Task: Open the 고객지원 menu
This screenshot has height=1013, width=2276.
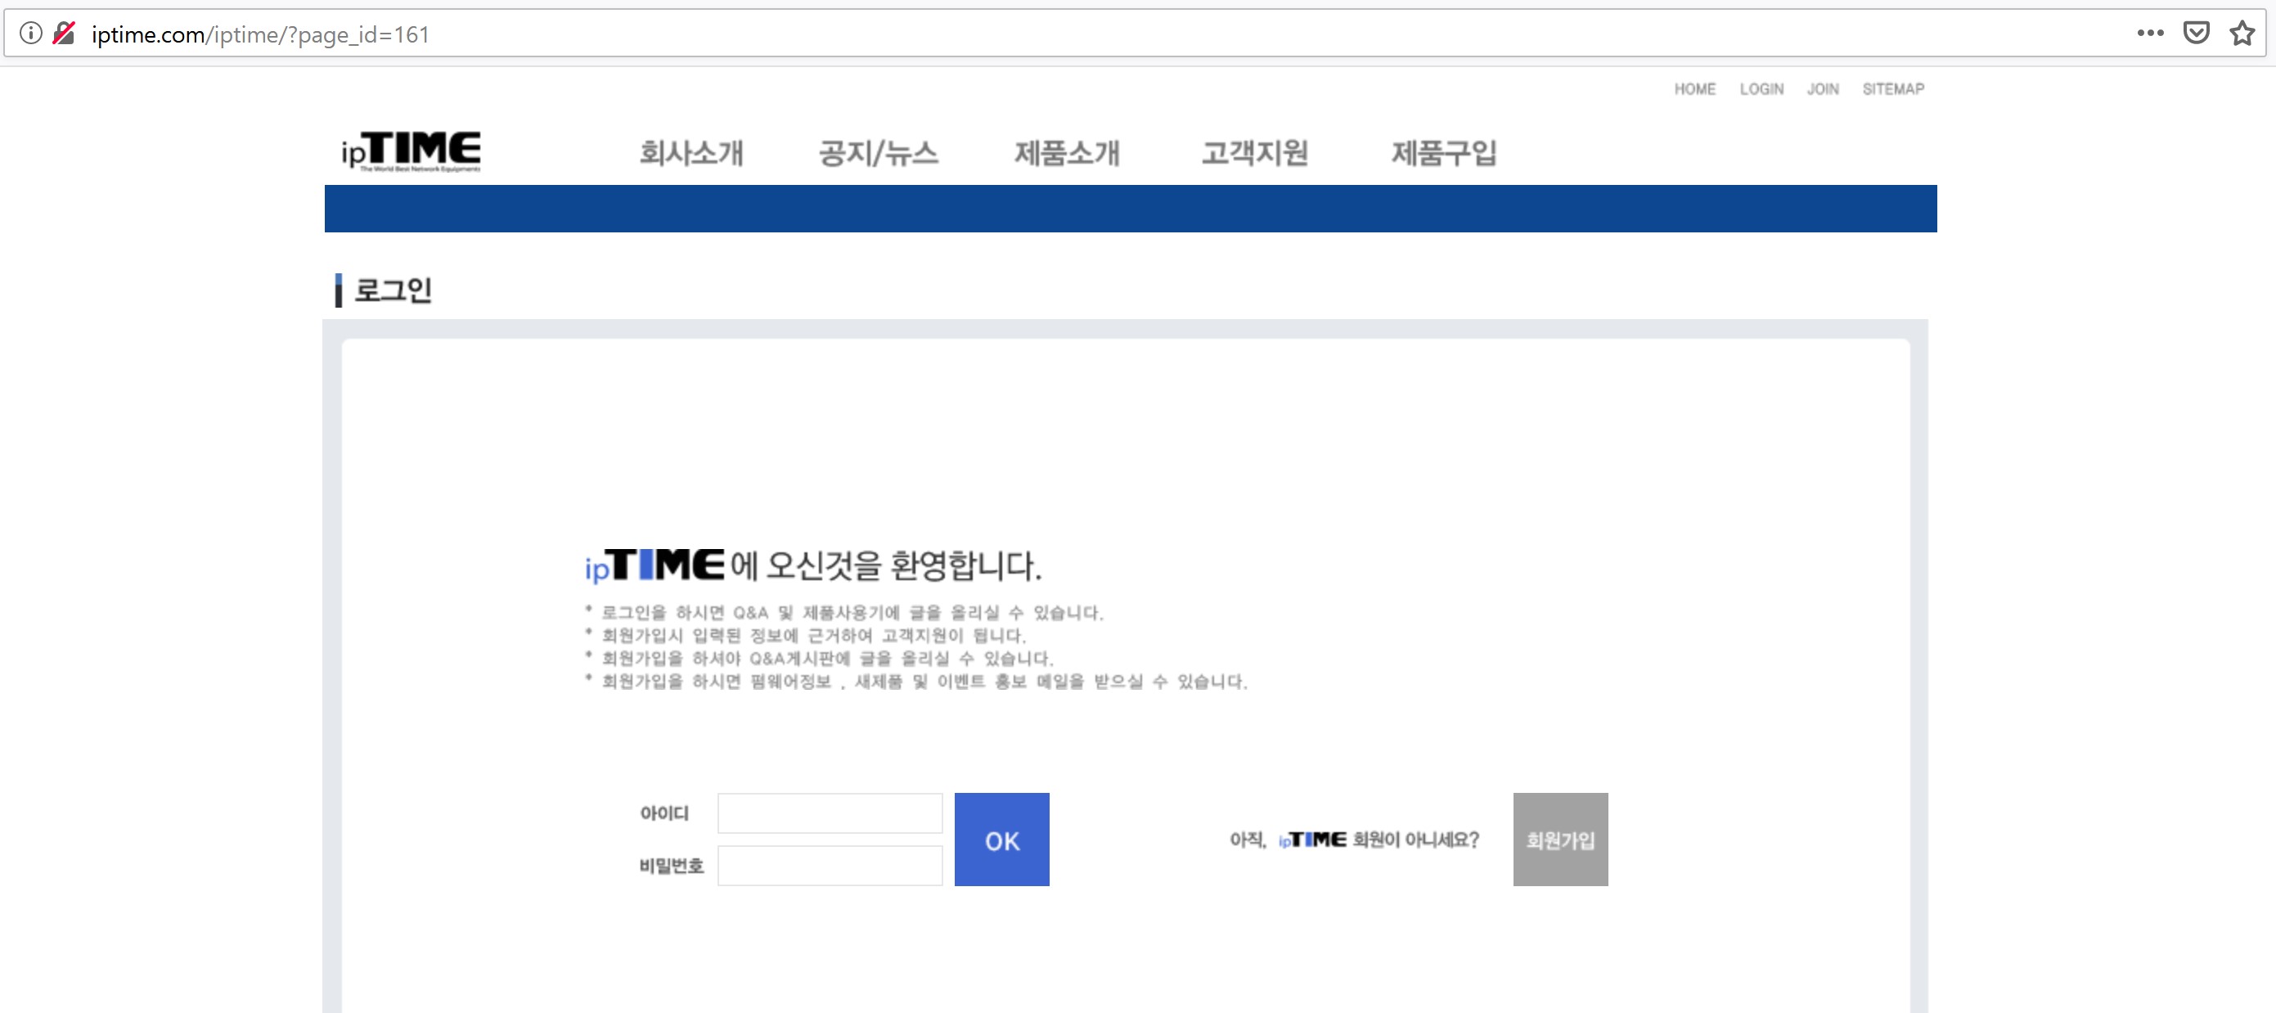Action: click(x=1255, y=153)
